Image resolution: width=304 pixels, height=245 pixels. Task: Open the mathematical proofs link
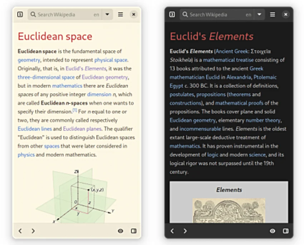(x=239, y=103)
